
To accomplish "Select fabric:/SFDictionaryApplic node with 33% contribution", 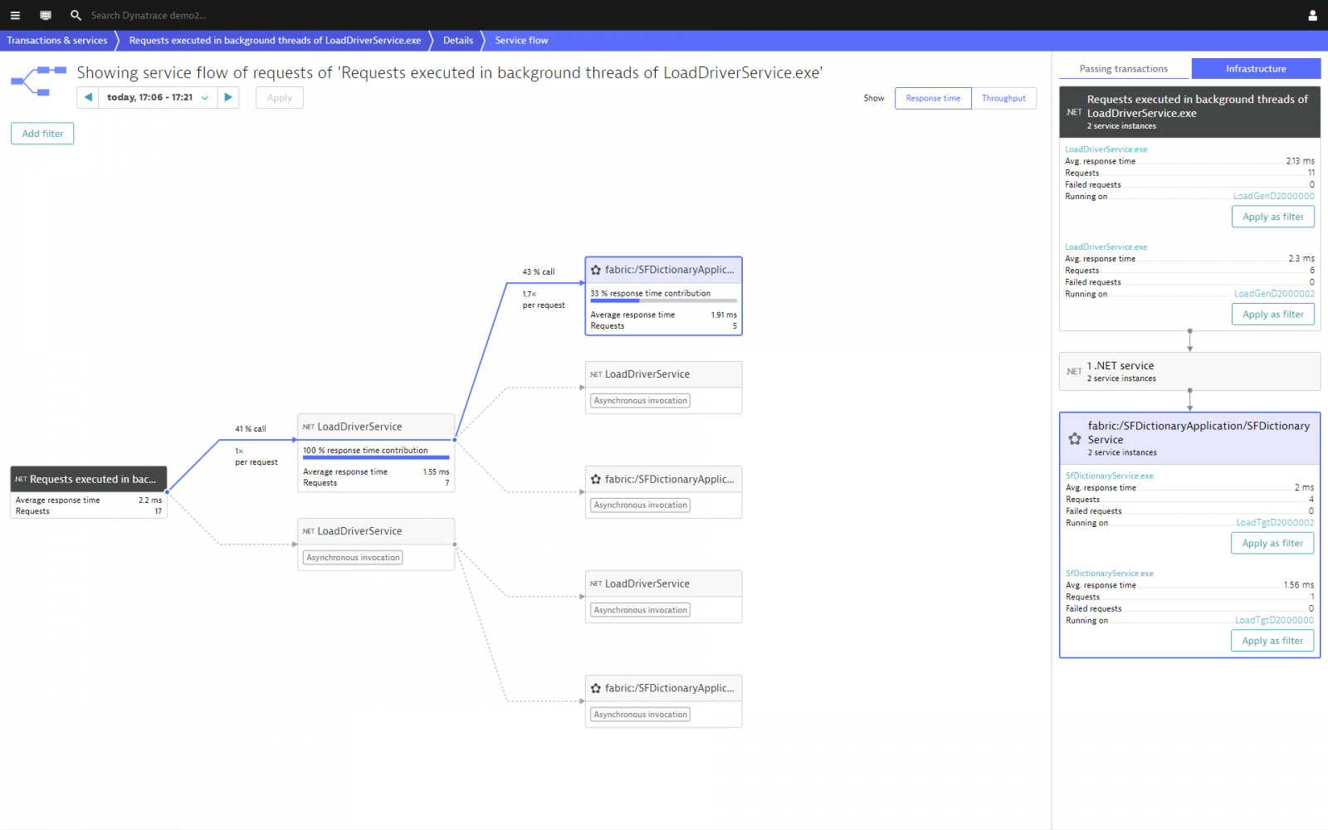I will (663, 296).
